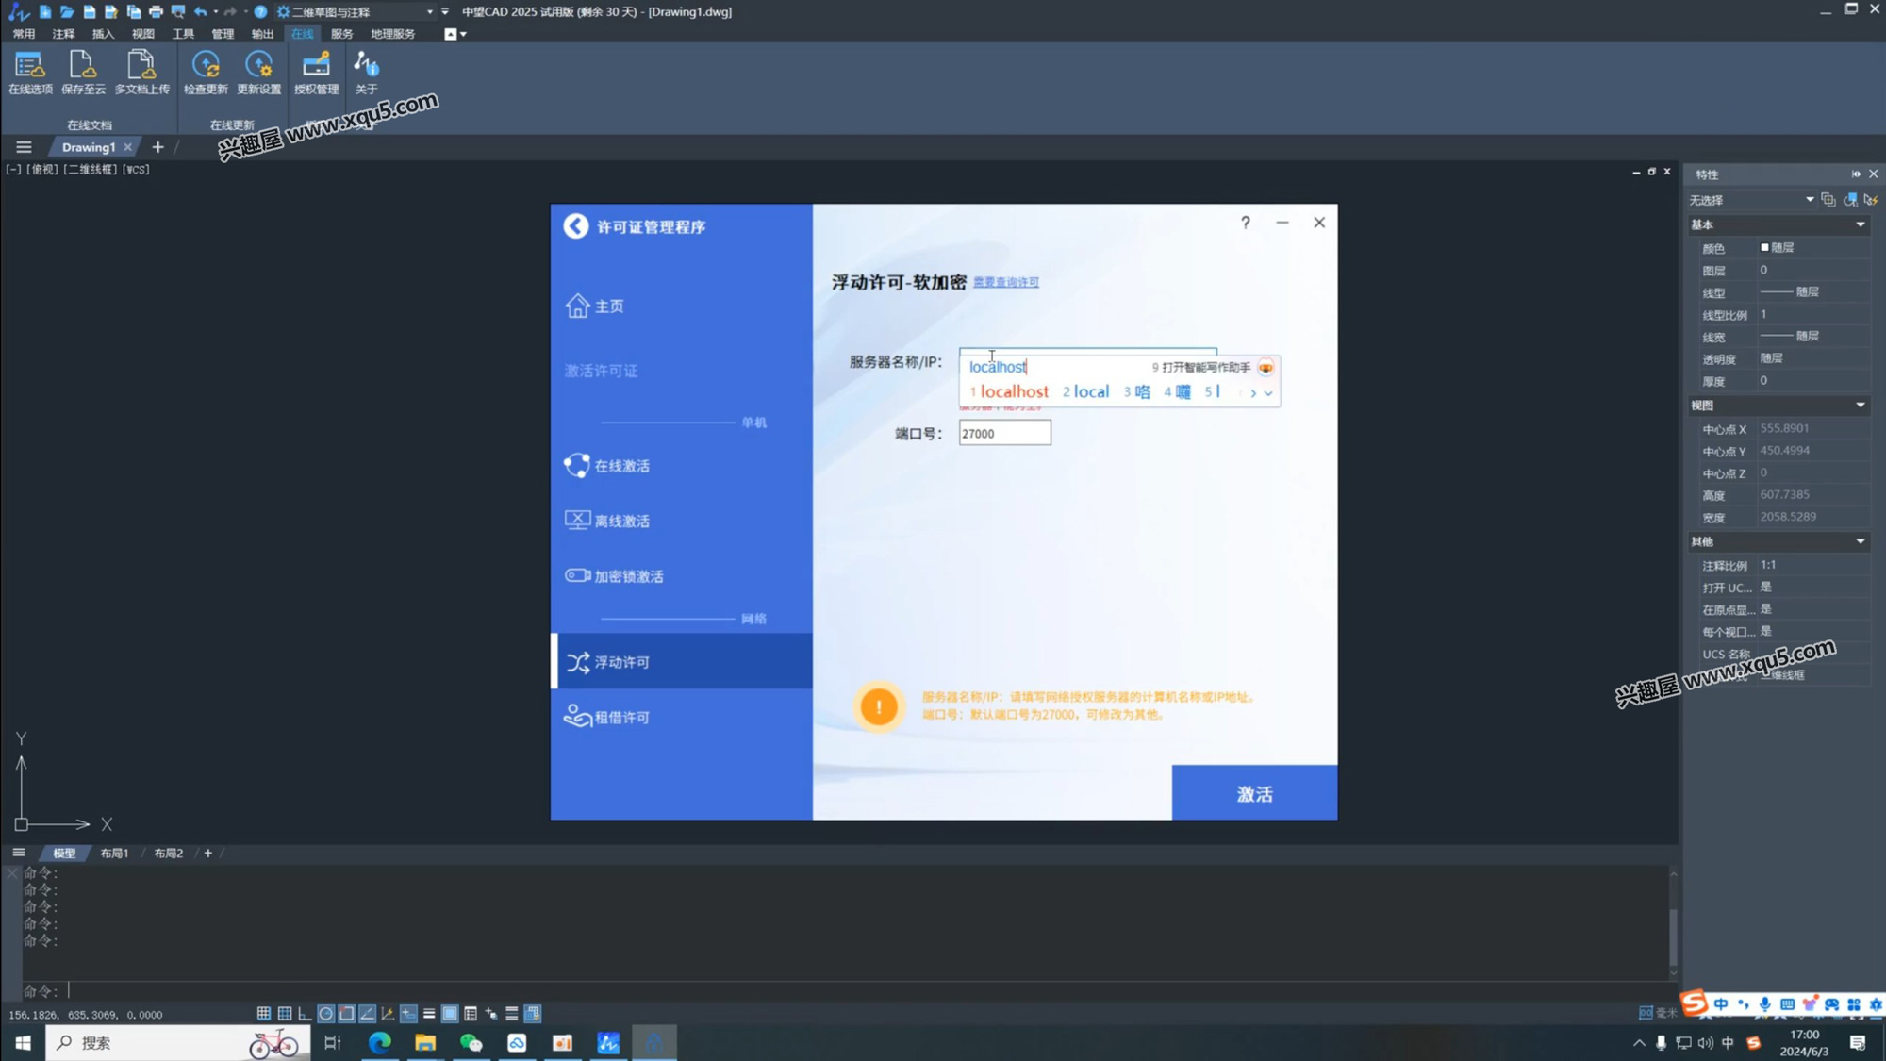Switch to the 注释 ribbon tab
The image size is (1886, 1061).
pyautogui.click(x=63, y=34)
